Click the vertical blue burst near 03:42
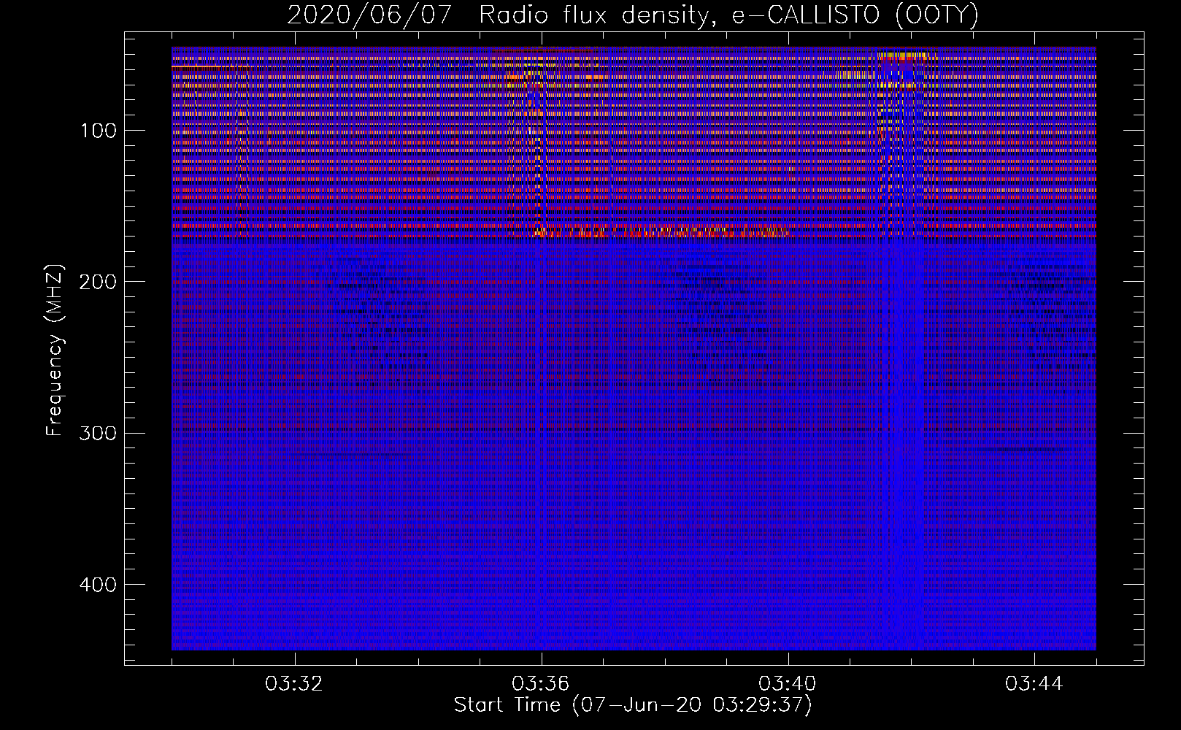The width and height of the screenshot is (1181, 730). click(904, 350)
